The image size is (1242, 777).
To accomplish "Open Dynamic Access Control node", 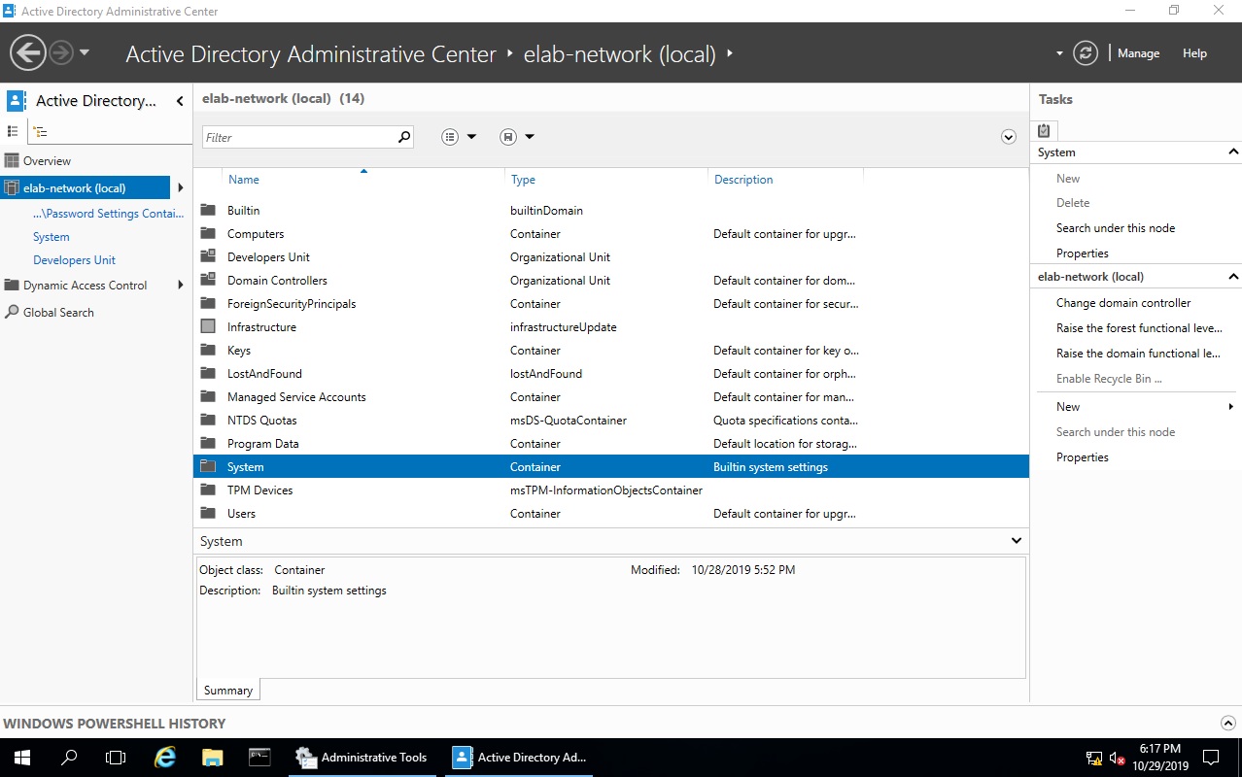I will (85, 286).
